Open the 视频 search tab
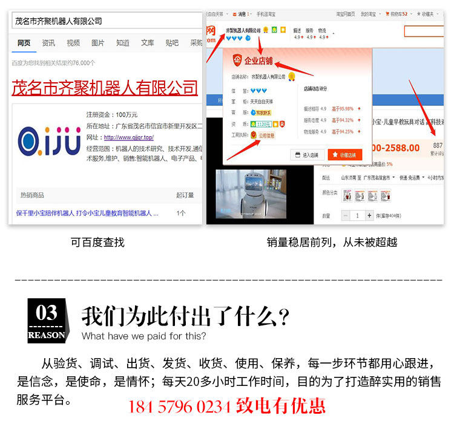 coord(73,43)
